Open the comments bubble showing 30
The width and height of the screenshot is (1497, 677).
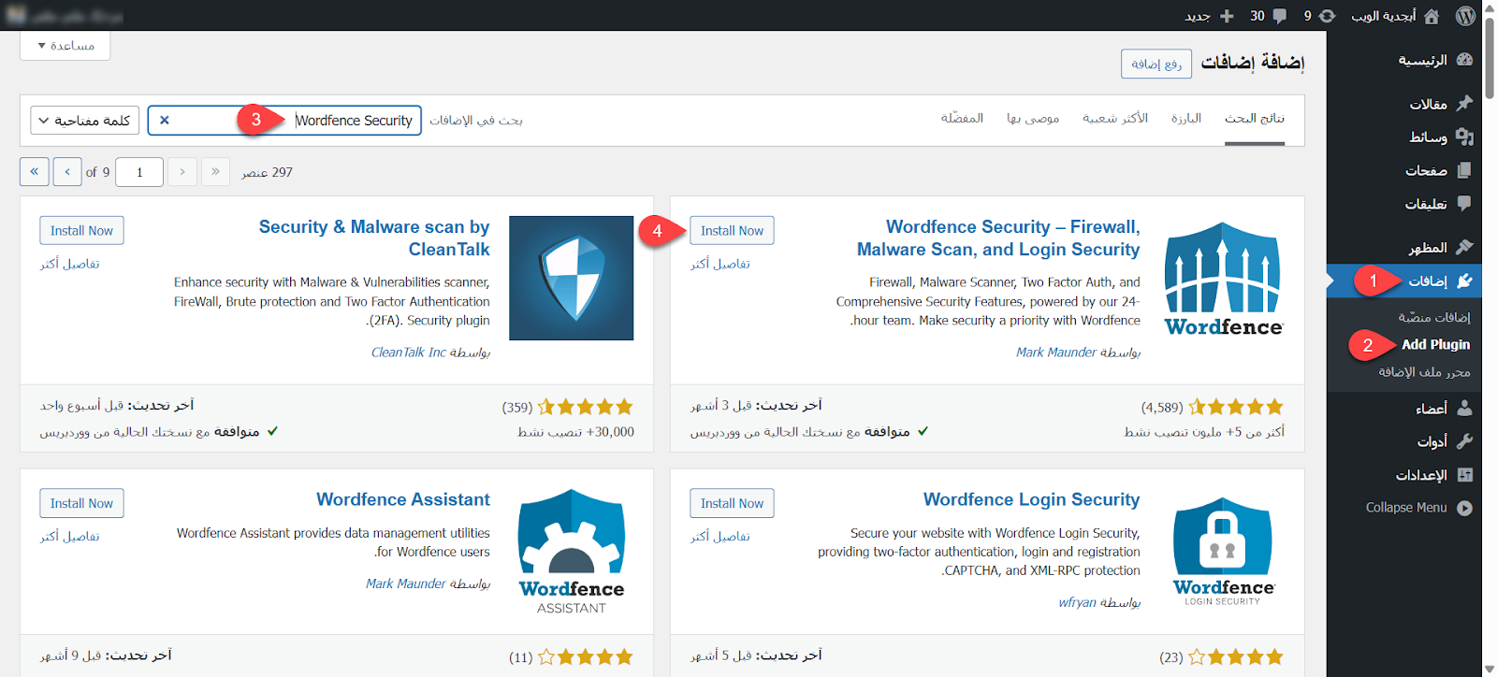pyautogui.click(x=1279, y=16)
